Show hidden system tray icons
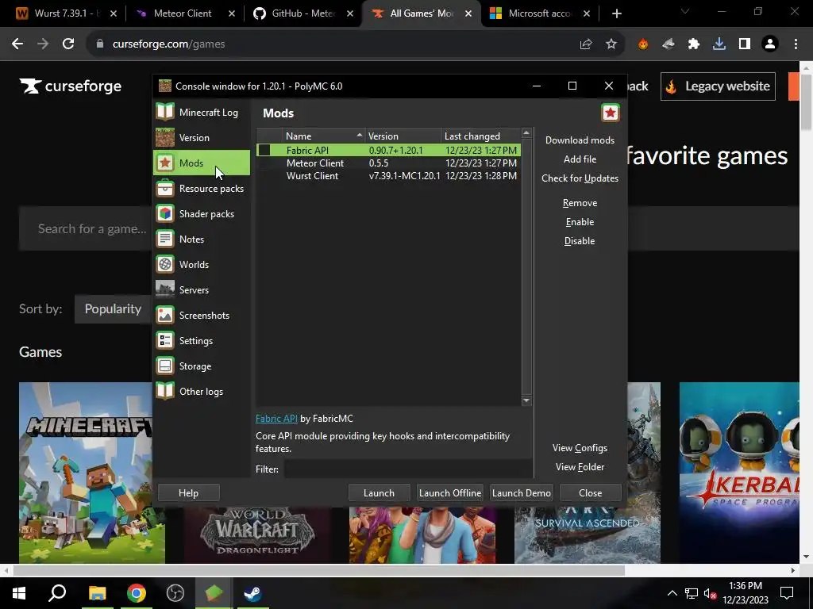The height and width of the screenshot is (609, 813). click(672, 593)
